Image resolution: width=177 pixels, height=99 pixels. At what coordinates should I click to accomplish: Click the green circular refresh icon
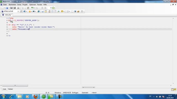click(x=53, y=8)
